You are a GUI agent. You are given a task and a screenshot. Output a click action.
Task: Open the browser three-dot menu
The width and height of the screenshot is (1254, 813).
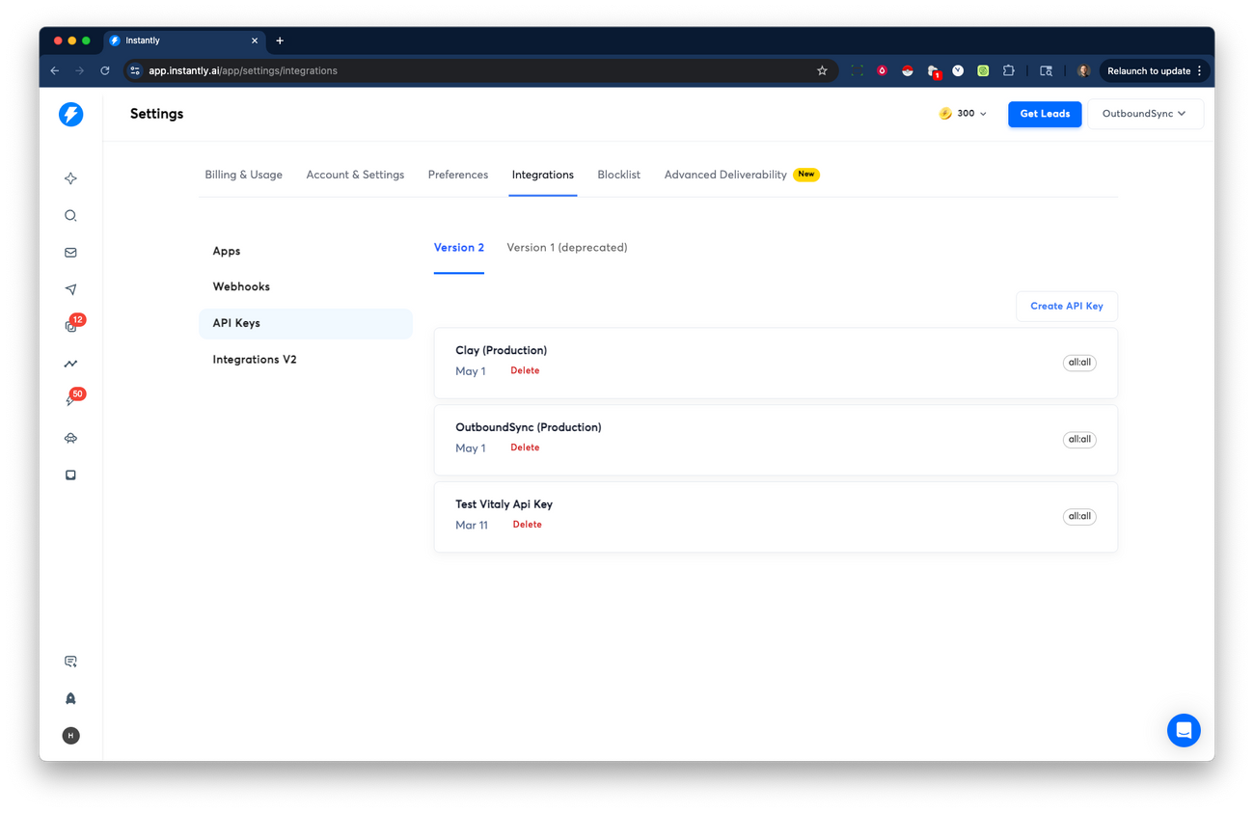click(1201, 70)
